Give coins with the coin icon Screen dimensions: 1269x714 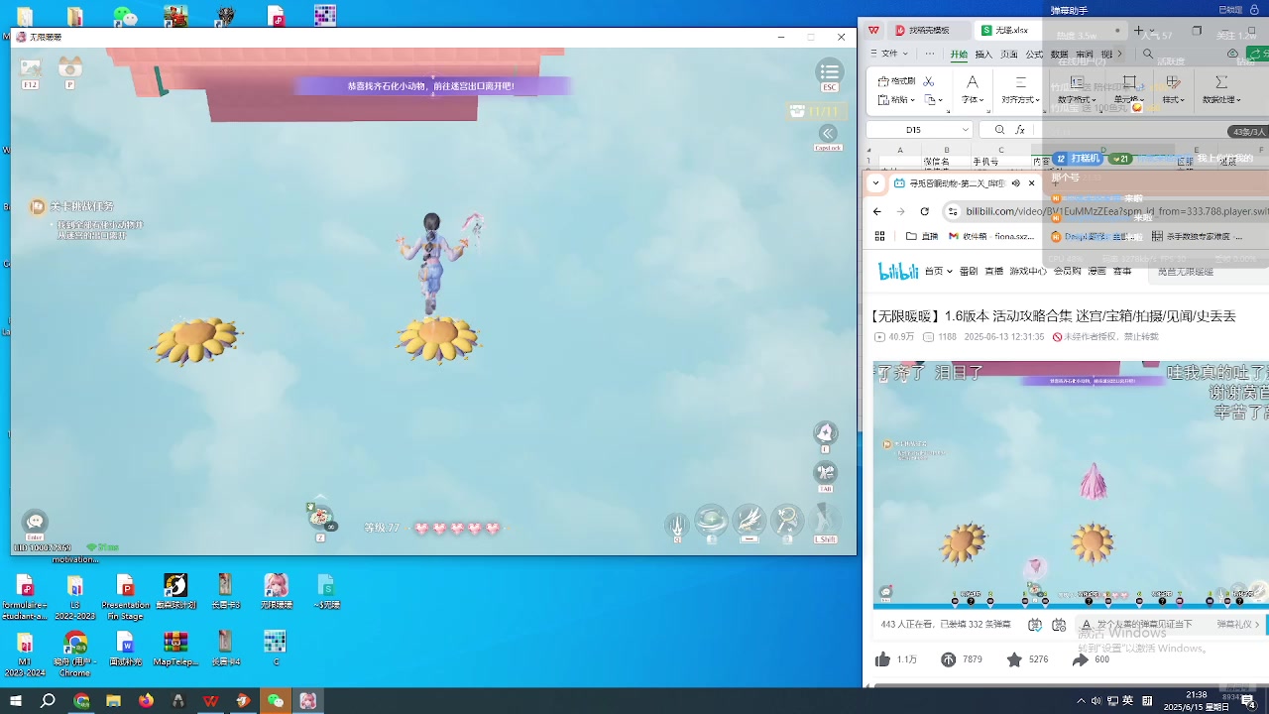tap(948, 659)
